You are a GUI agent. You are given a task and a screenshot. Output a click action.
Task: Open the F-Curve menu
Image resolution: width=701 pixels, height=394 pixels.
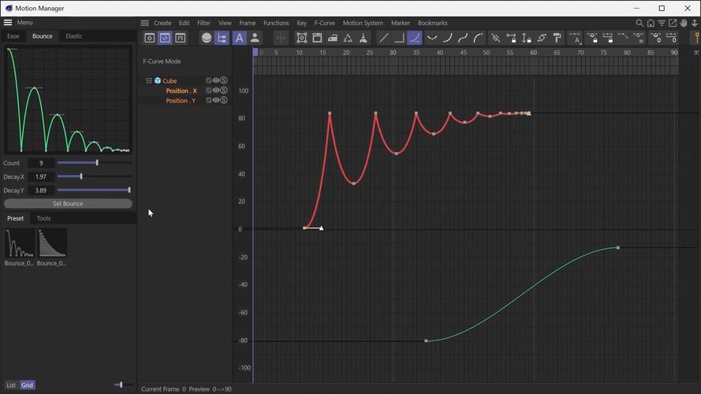click(324, 23)
